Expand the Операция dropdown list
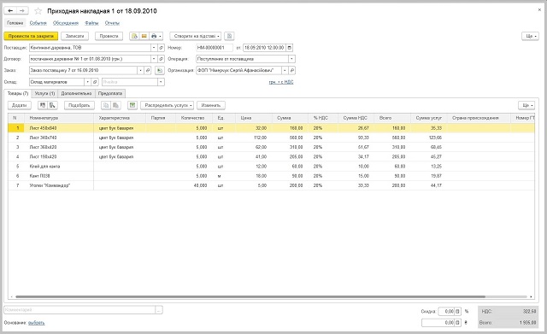 point(292,59)
